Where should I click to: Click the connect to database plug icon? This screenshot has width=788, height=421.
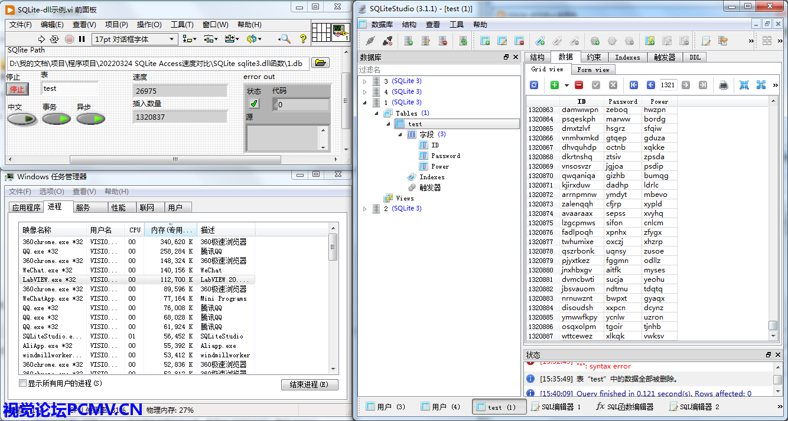point(370,41)
